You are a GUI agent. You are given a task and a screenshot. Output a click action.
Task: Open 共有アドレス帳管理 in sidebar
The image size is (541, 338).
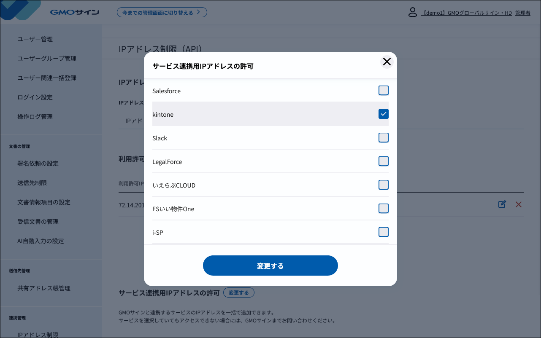[x=44, y=288]
